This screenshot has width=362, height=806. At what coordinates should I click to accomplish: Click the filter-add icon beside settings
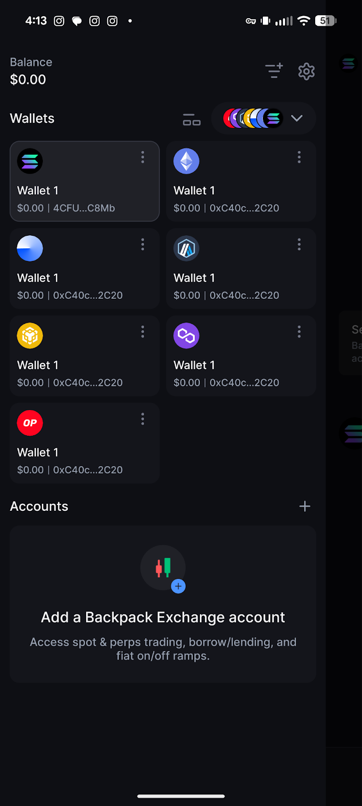pos(274,71)
